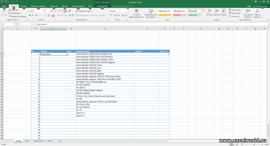This screenshot has height=146, width=270.
Task: Open the Fill (Заполнить) menu
Action: (x=235, y=13)
